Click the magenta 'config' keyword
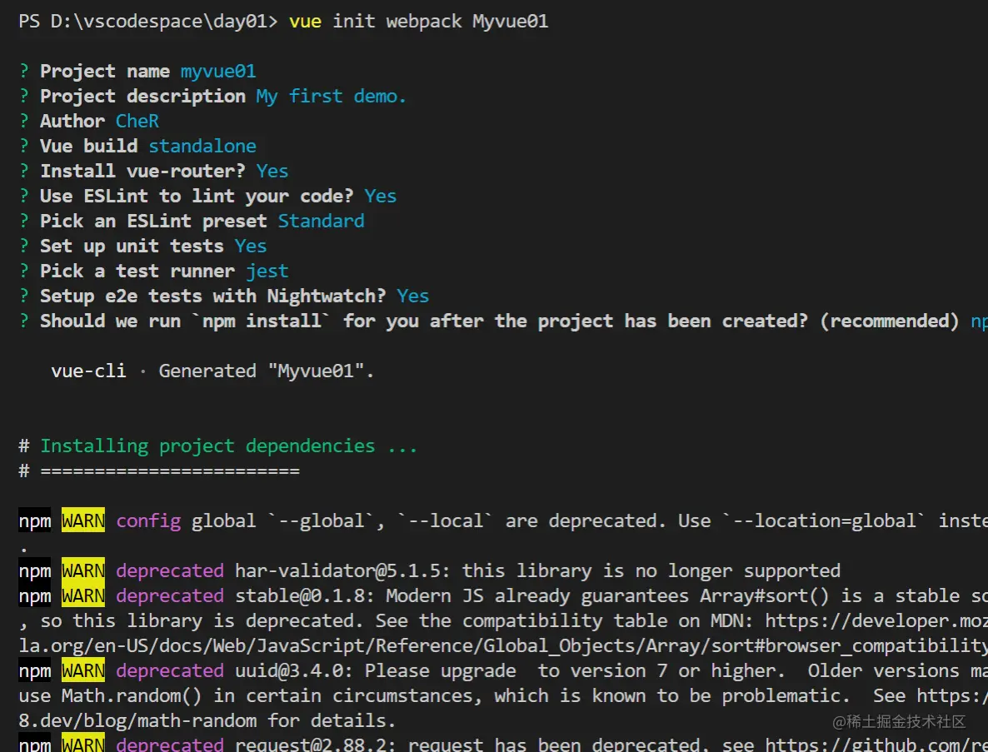 (149, 520)
